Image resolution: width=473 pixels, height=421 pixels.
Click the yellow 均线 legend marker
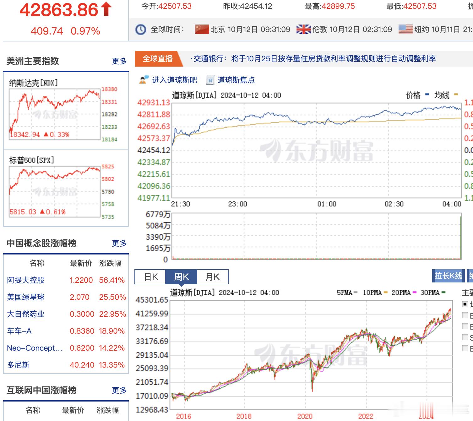(456, 94)
